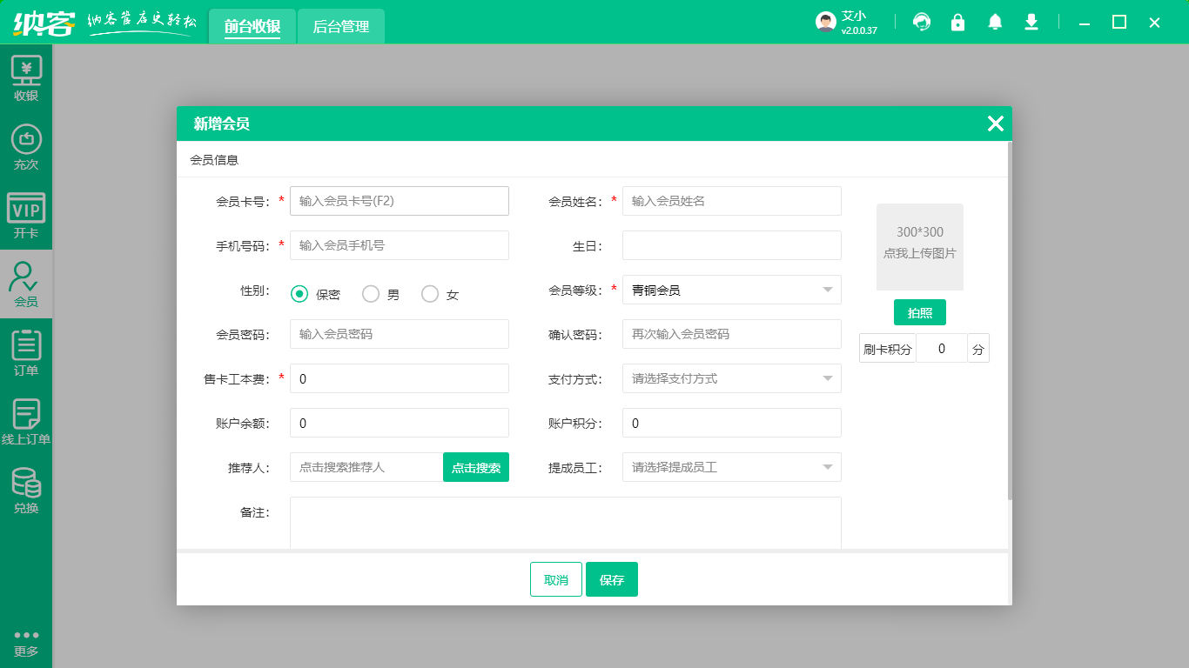
Task: Select the 女 gender radio button
Action: tap(430, 294)
